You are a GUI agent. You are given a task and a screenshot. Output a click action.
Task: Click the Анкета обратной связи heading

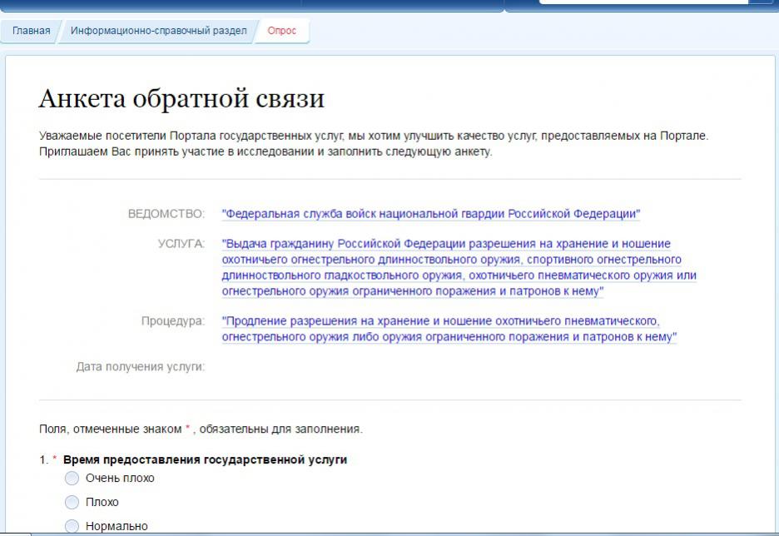[181, 99]
